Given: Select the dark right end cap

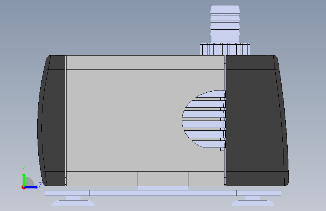Looking at the screenshot, I should 257,121.
